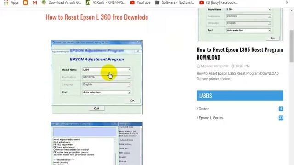The width and height of the screenshot is (294, 165).
Task: Click the author person icon beside M pluse computer
Action: [198, 66]
